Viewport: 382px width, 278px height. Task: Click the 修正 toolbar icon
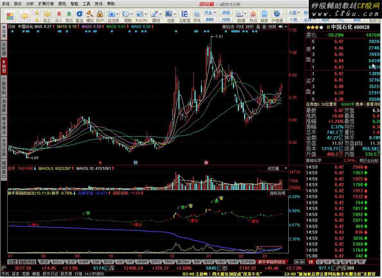47,16
